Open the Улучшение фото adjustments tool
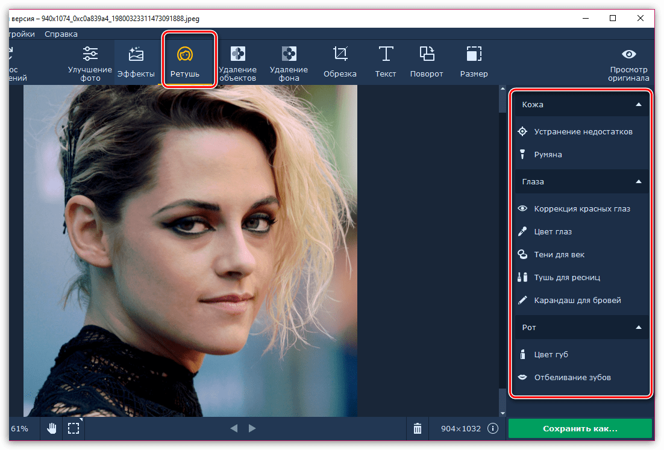 90,63
